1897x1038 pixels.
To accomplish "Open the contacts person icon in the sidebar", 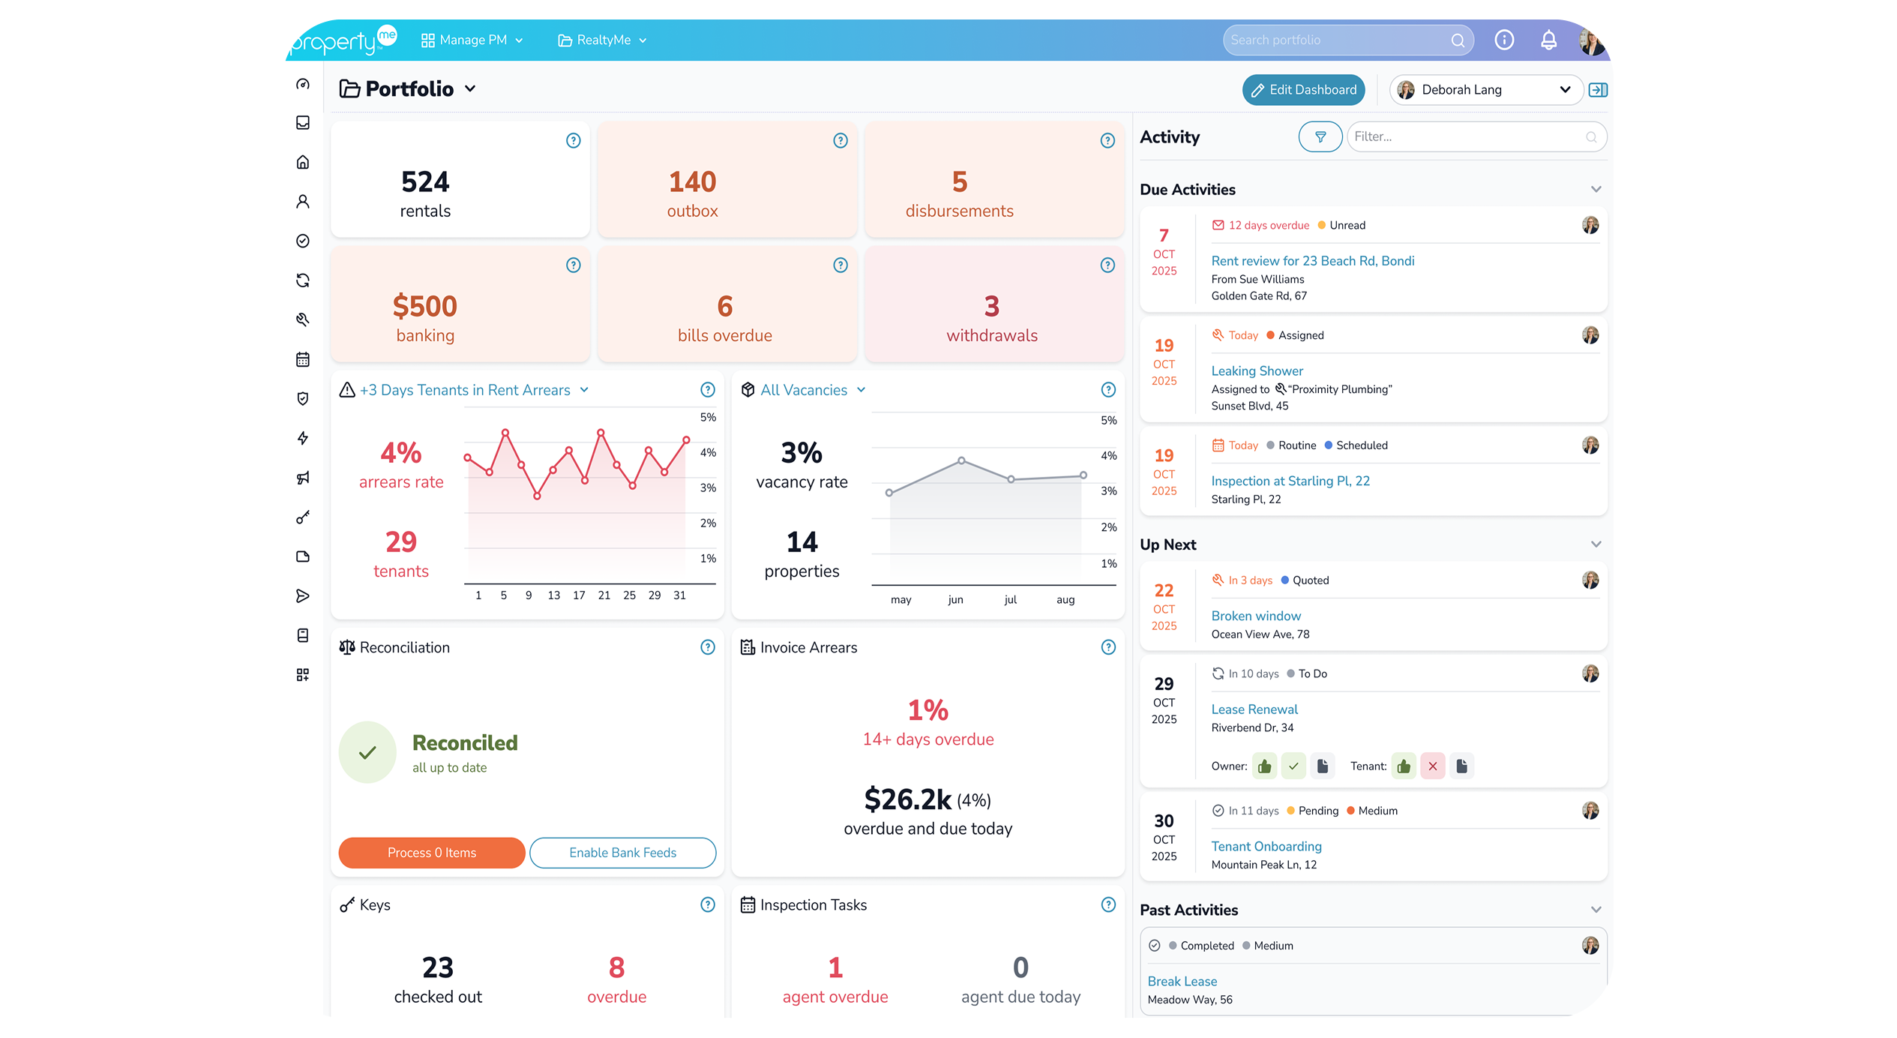I will click(303, 202).
